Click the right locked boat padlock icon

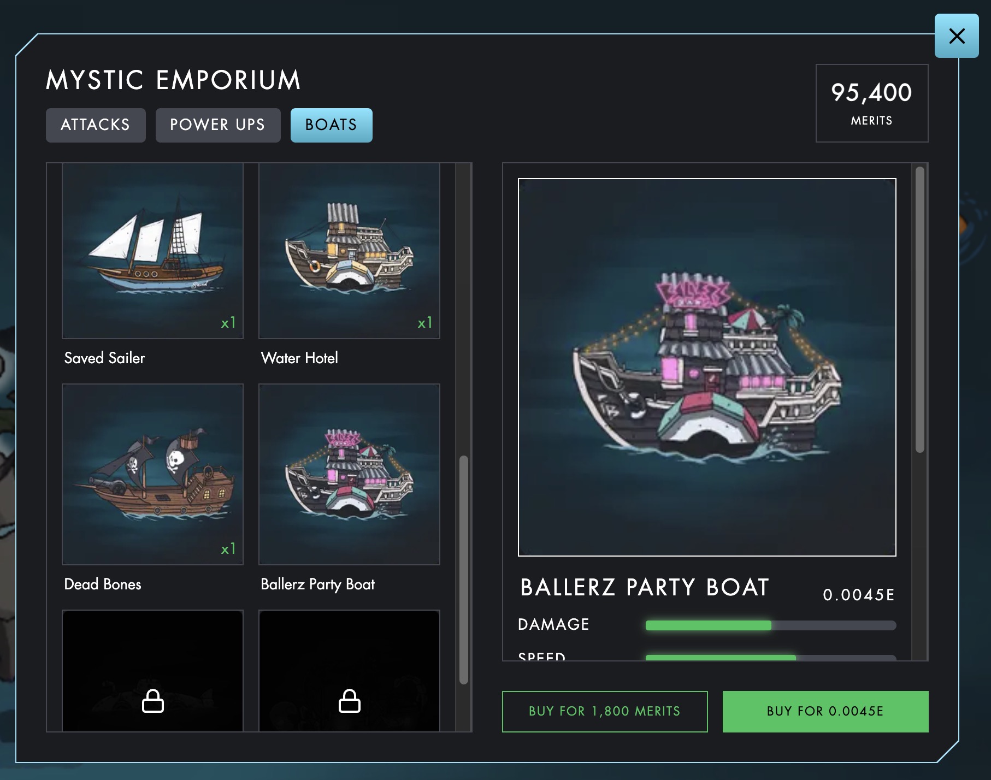tap(349, 701)
